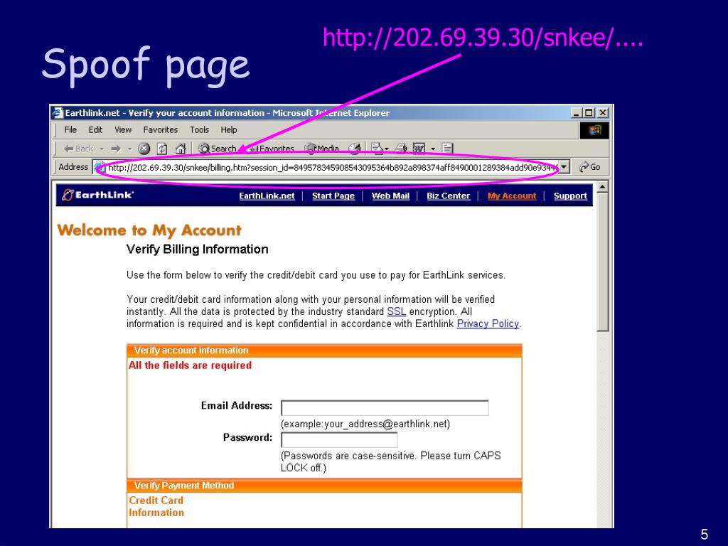Click the 'Welcome to My Account' heading
728x546 pixels.
(149, 230)
